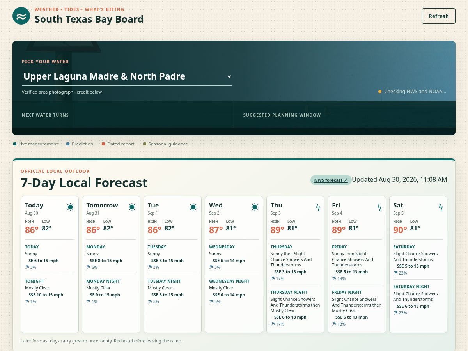Image resolution: width=468 pixels, height=351 pixels.
Task: Click the umbrella icon next to Wednesday's 5%
Action: (211, 267)
